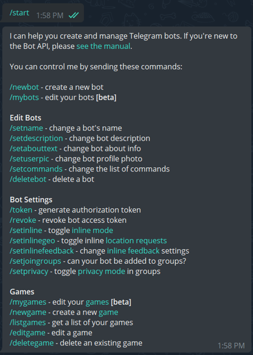Click the /listgames command
Viewport: 253px width, 355px height.
tap(28, 322)
